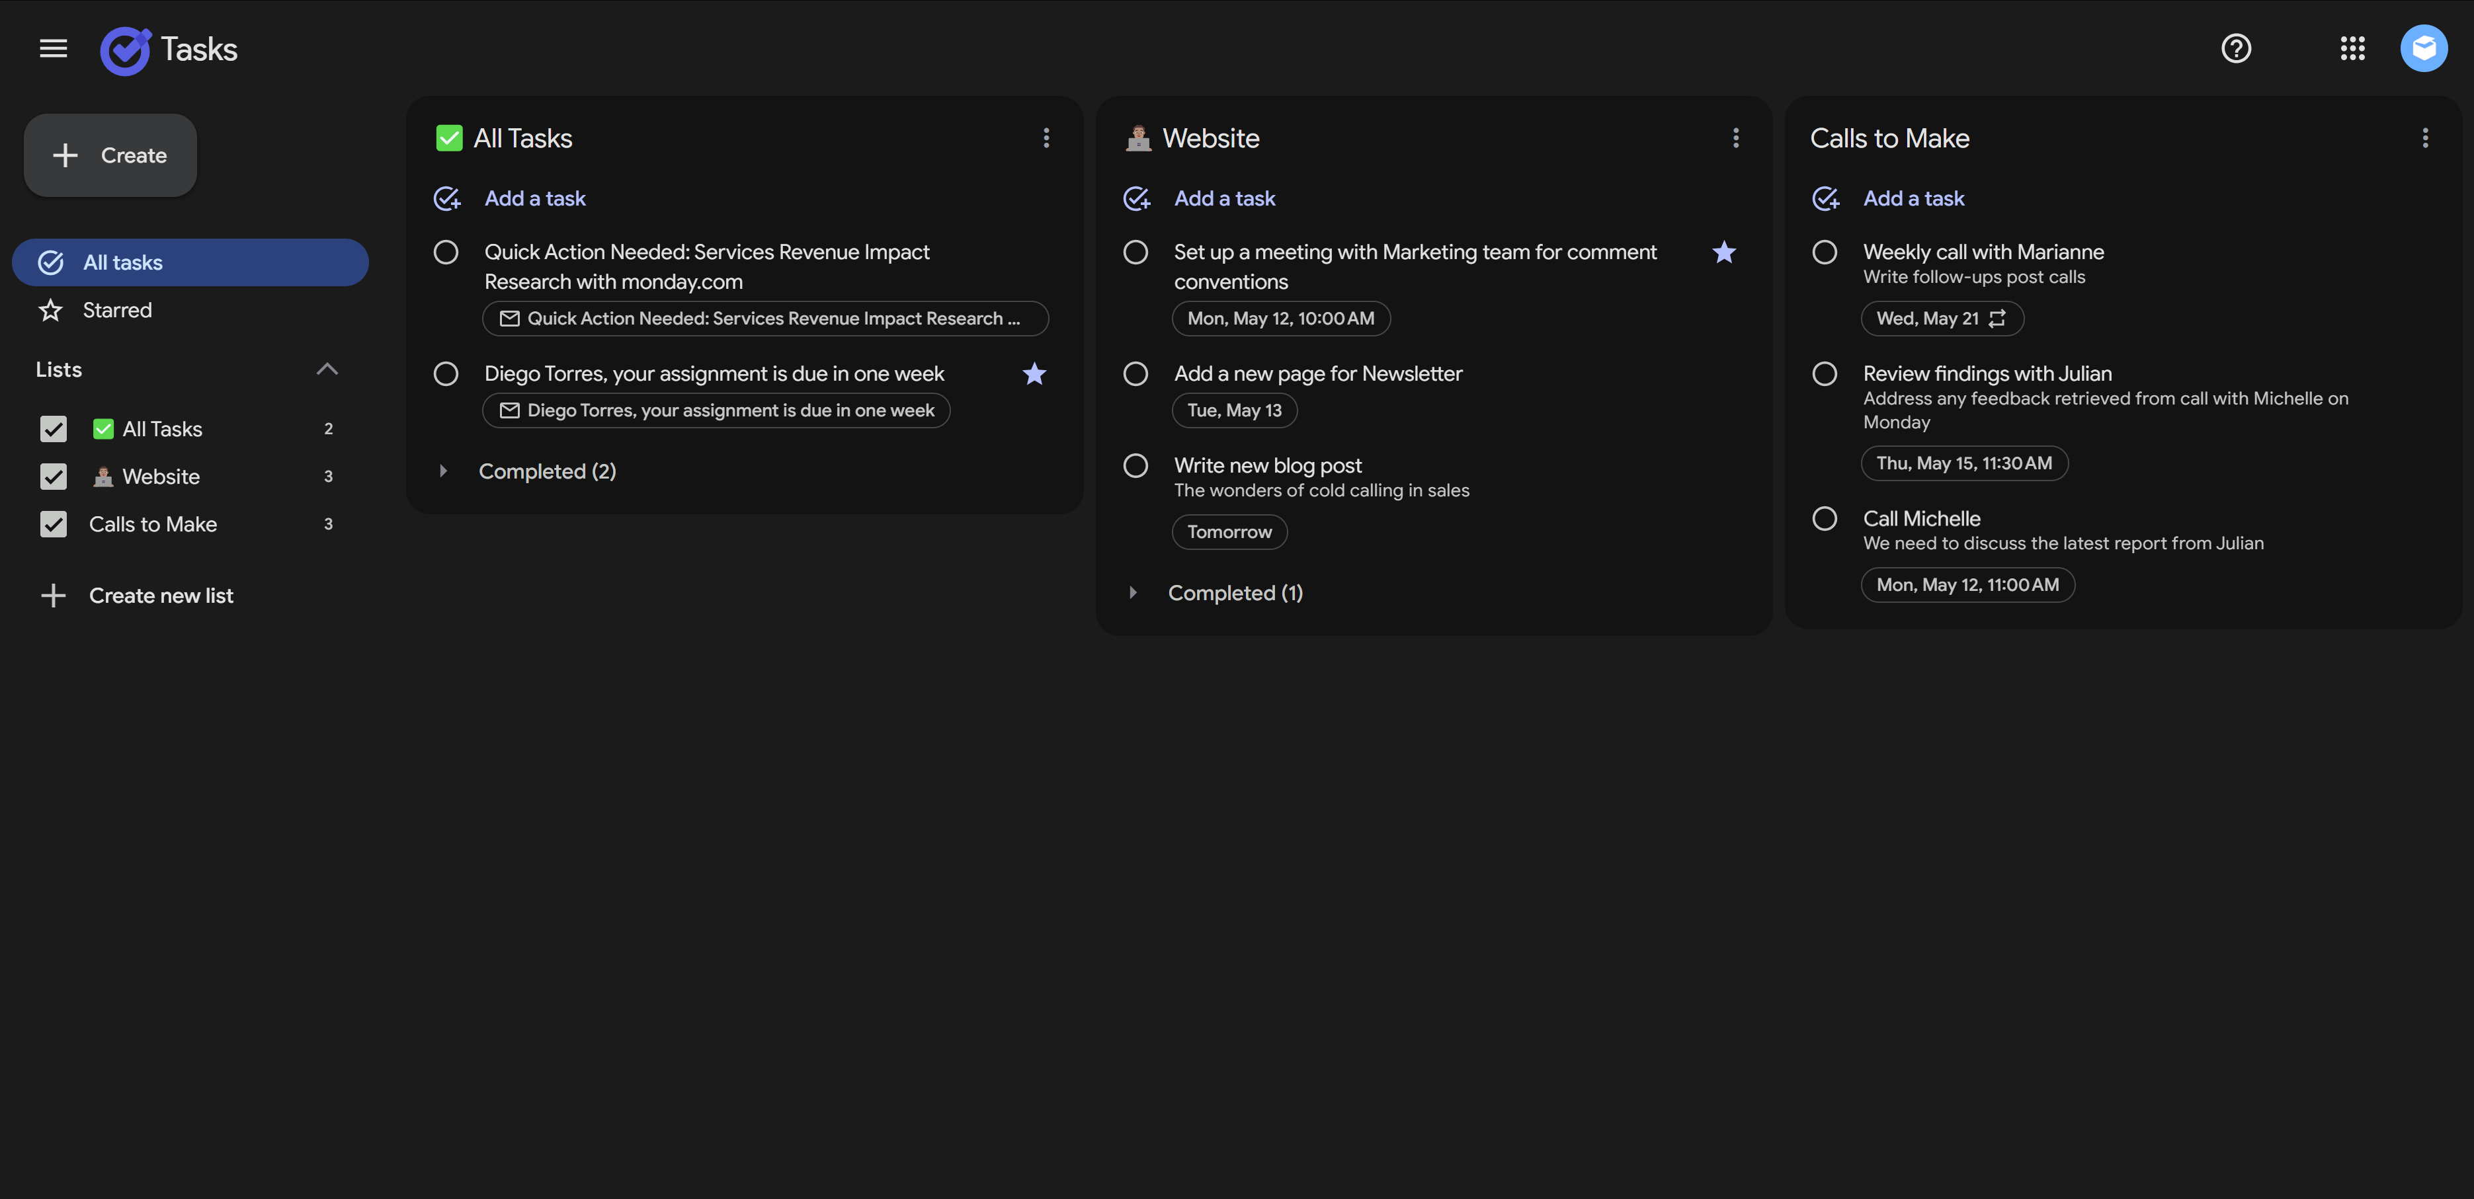
Task: Unstar the Marketing team meeting task
Action: 1724,252
